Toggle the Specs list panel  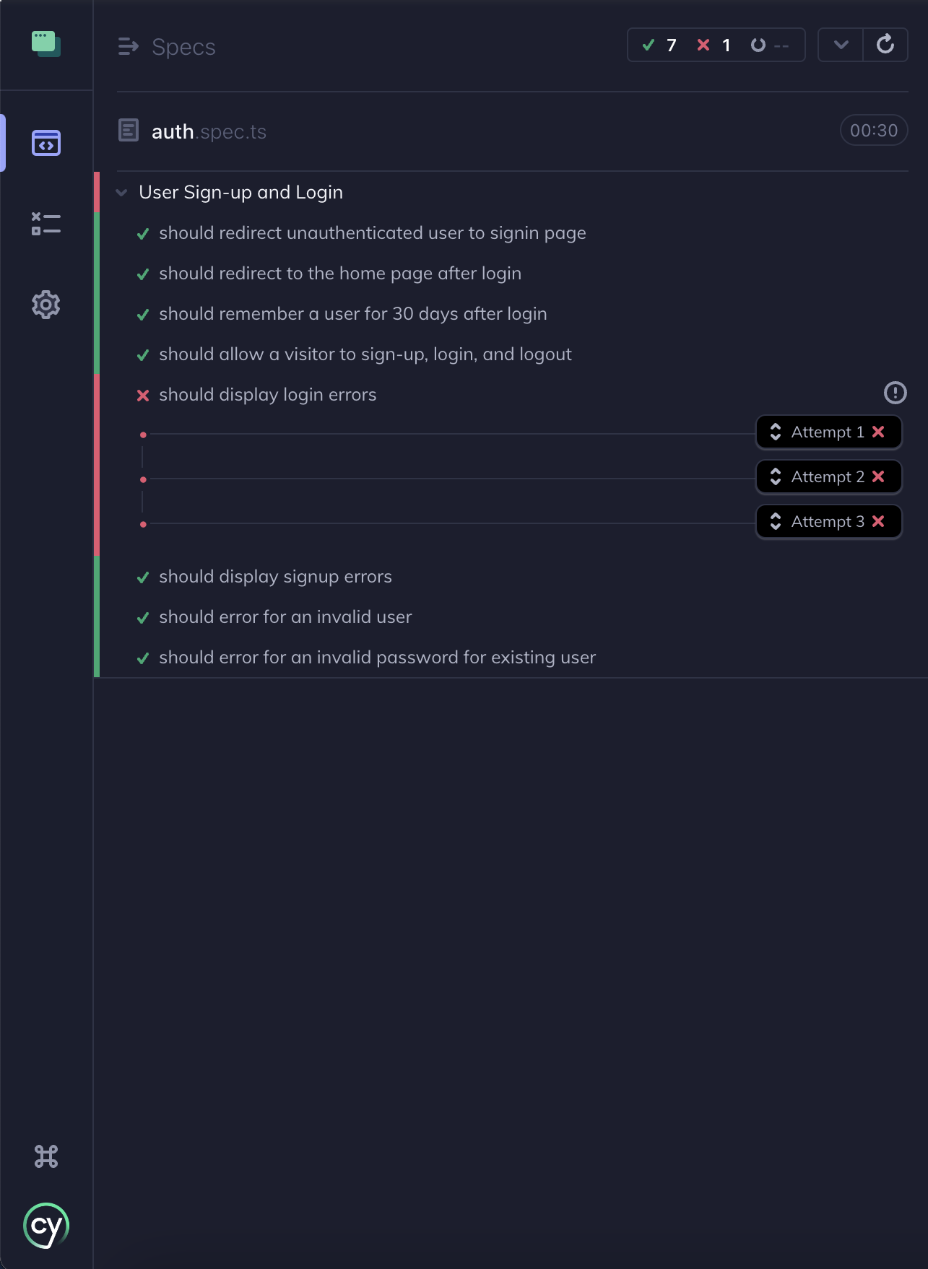tap(129, 47)
